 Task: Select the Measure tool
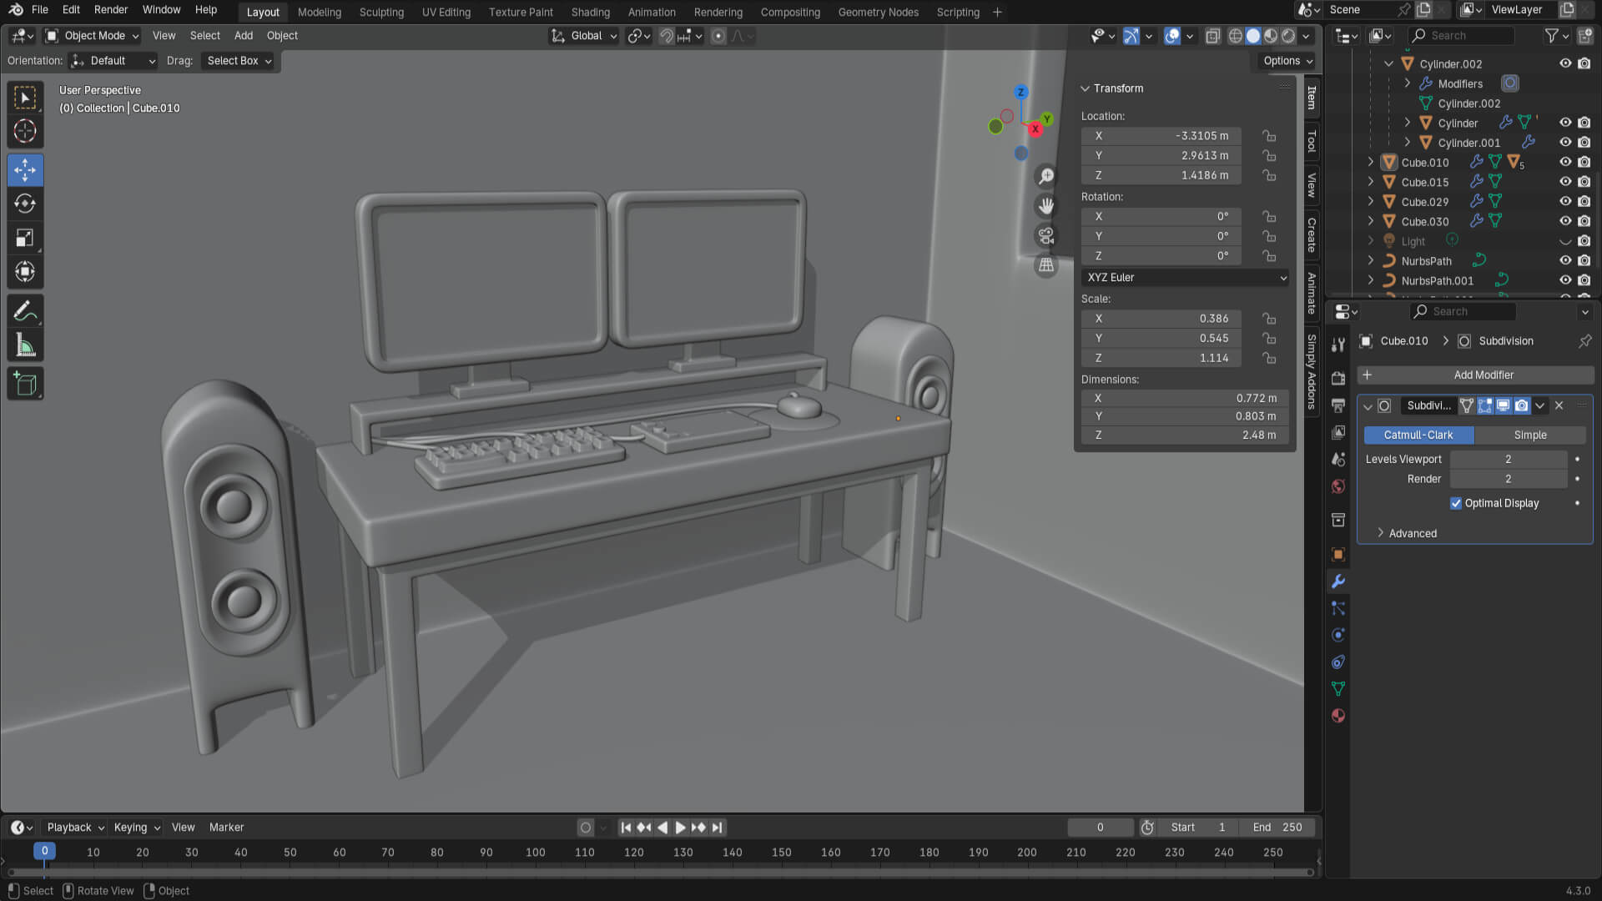[x=25, y=345]
